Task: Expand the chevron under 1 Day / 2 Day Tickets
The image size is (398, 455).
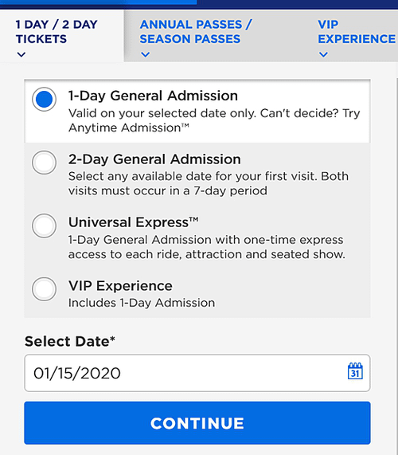Action: coord(21,54)
